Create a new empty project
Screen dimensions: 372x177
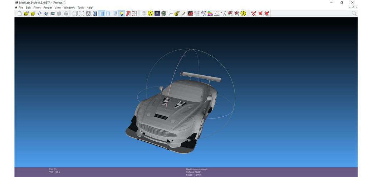20,14
